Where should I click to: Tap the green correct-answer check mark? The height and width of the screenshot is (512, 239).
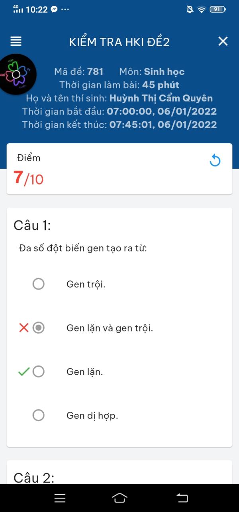24,372
